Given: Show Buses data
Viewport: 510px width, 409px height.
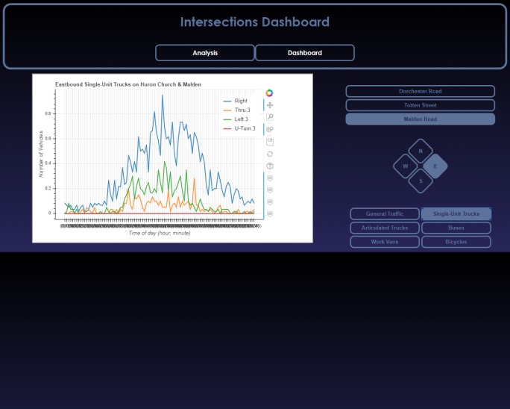Looking at the screenshot, I should click(x=456, y=228).
